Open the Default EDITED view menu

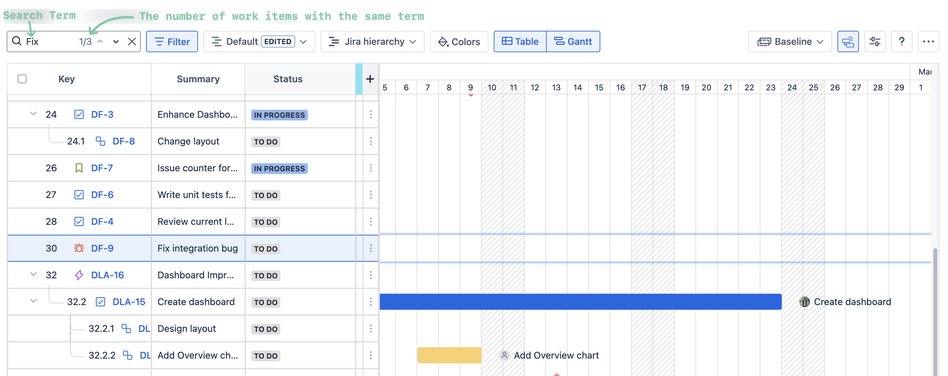259,41
